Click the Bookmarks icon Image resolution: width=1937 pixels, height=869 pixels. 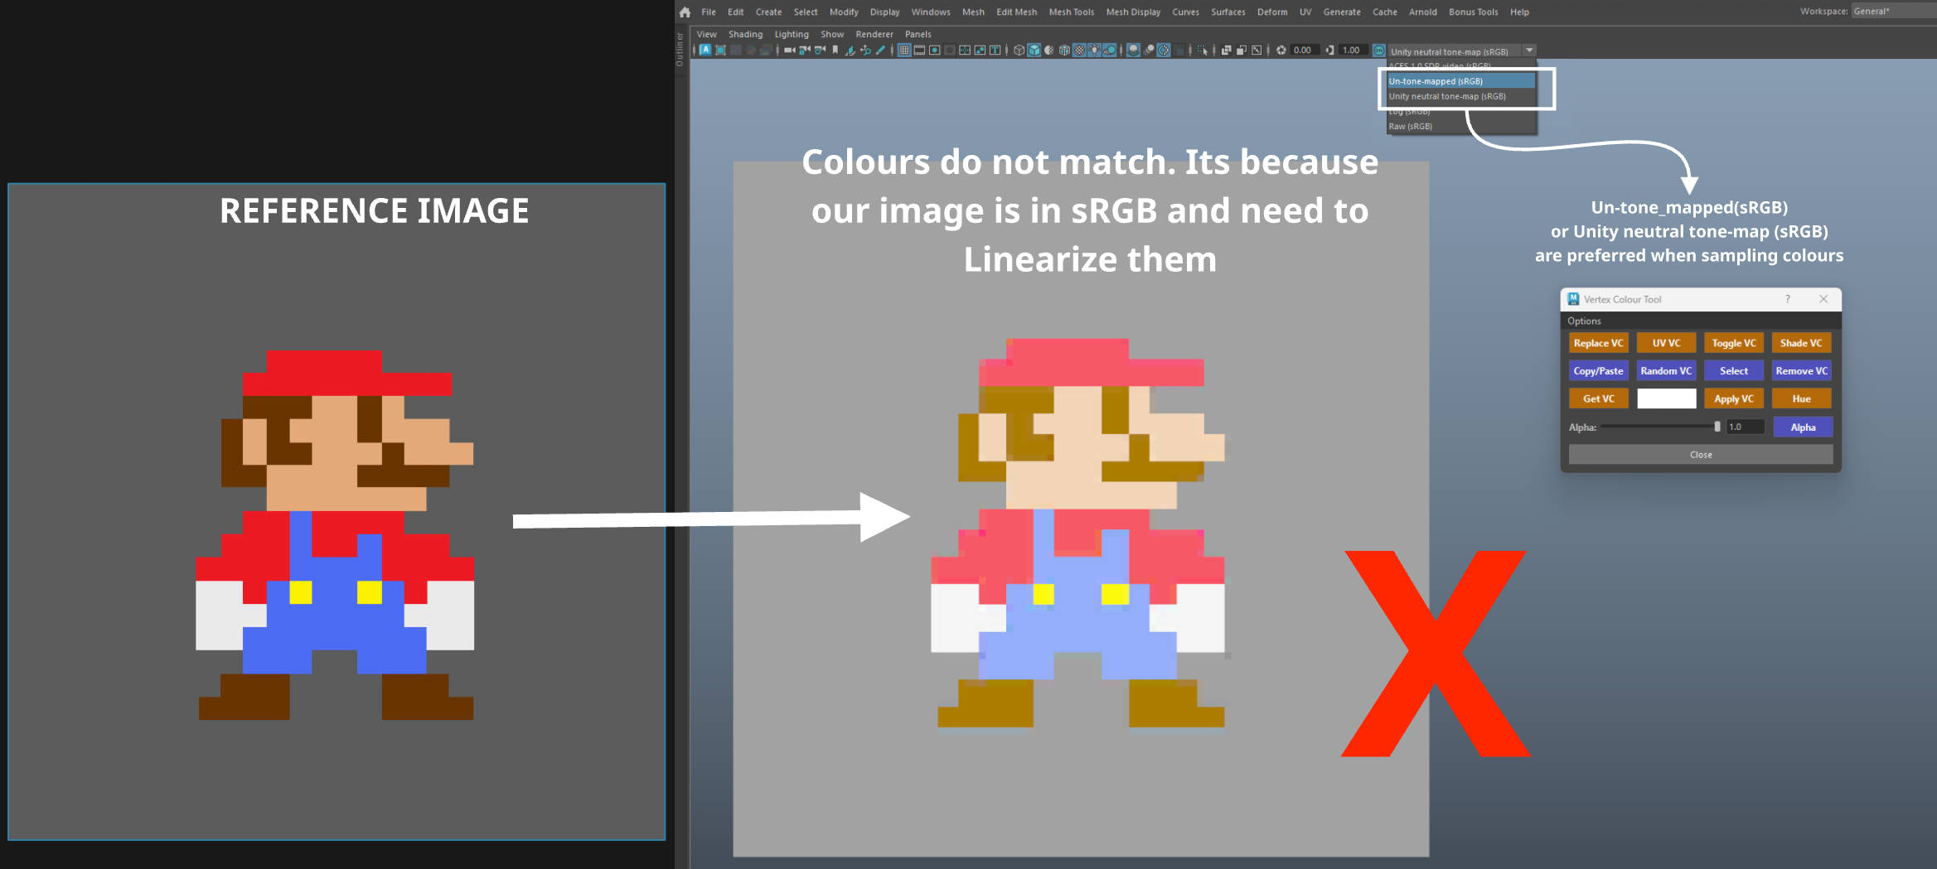pyautogui.click(x=835, y=51)
